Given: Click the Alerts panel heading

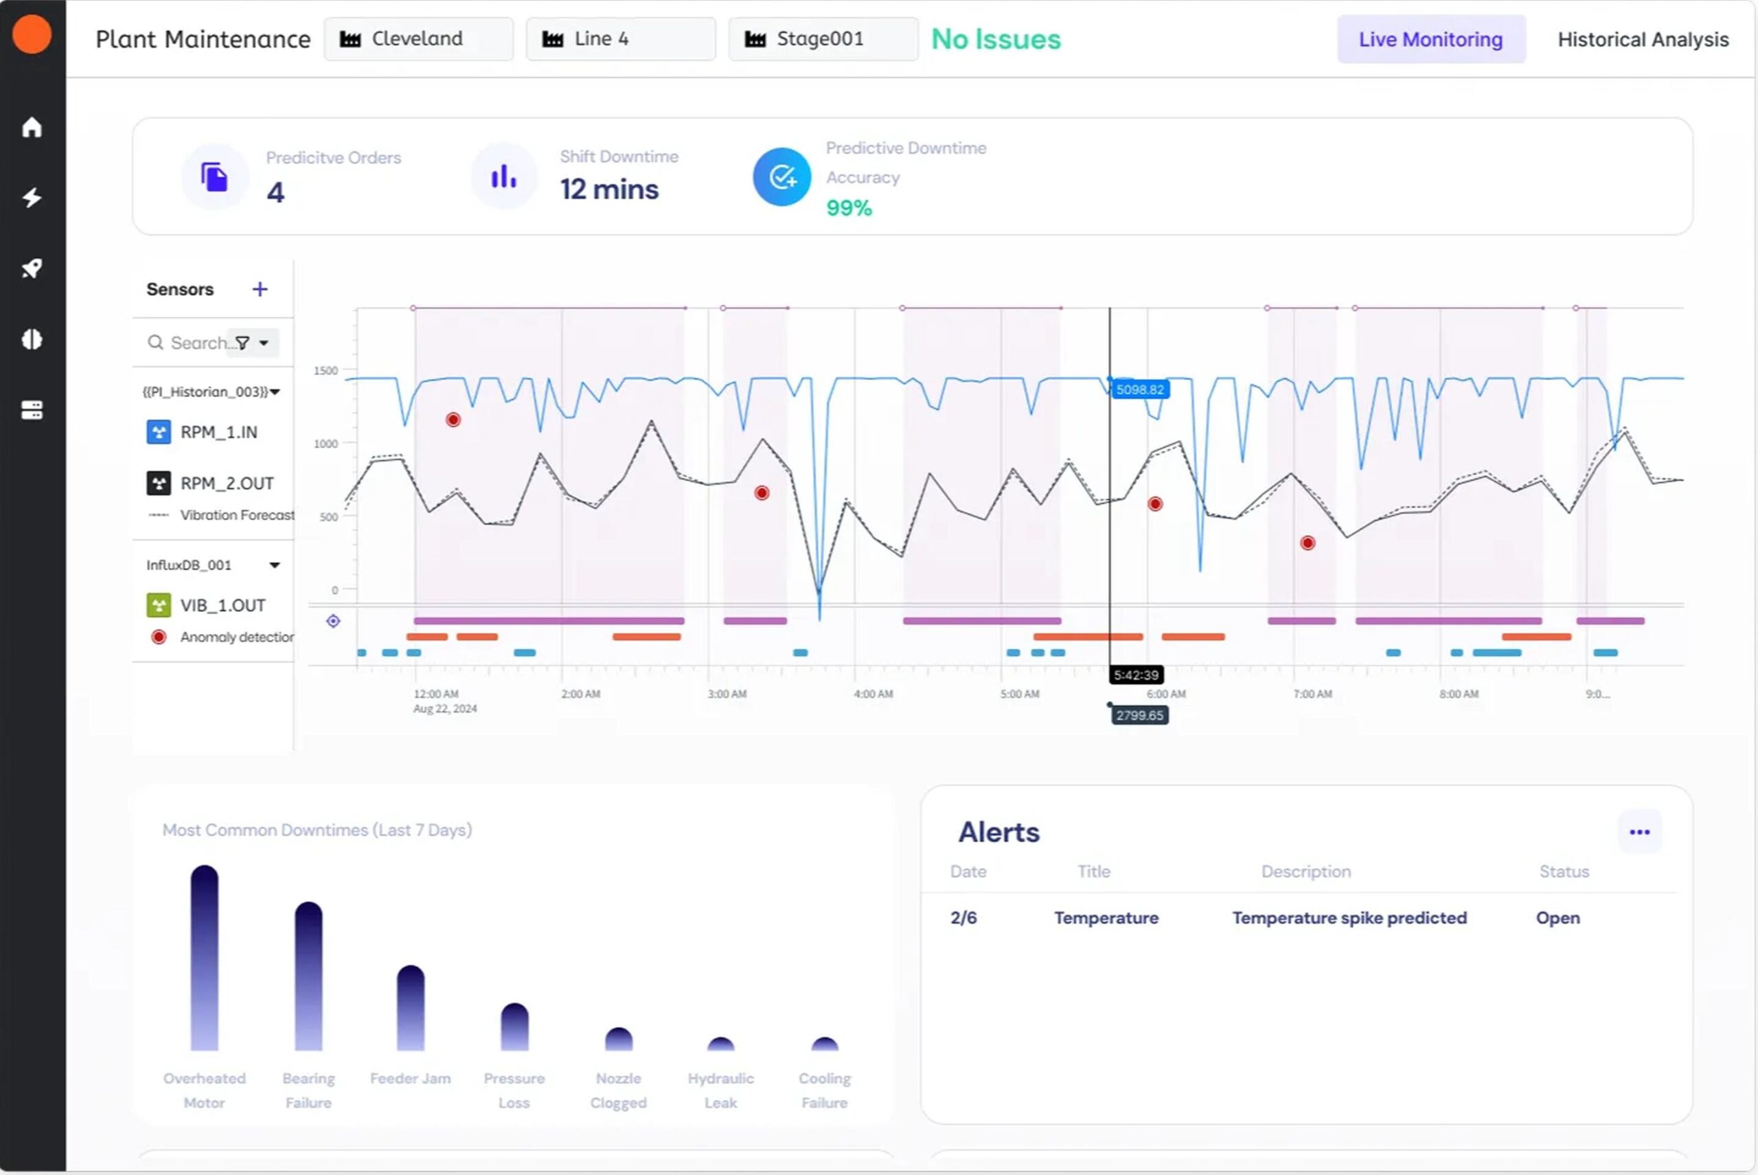Looking at the screenshot, I should click(x=999, y=832).
